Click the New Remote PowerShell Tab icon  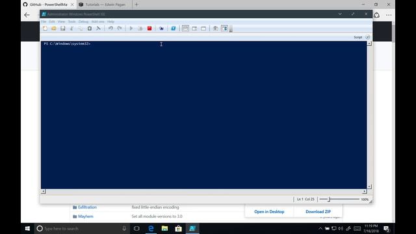[161, 29]
